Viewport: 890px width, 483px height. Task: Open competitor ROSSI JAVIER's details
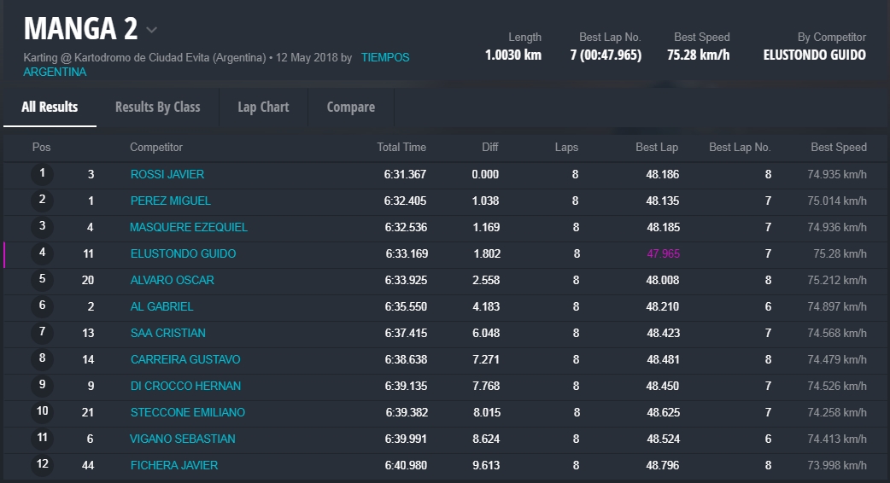pos(167,174)
